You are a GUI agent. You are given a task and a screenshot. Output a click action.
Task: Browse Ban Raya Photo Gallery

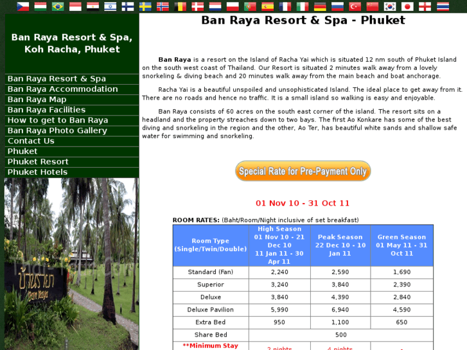pos(72,130)
